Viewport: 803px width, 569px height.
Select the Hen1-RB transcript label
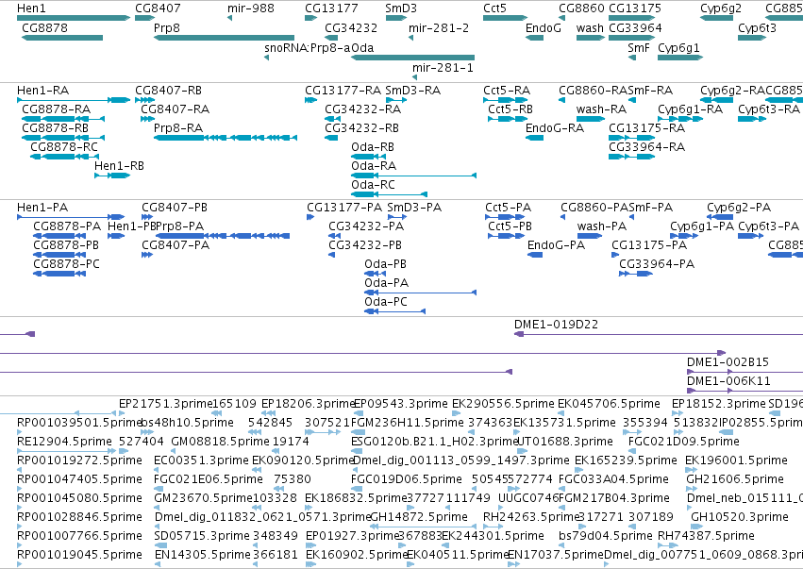click(x=119, y=166)
